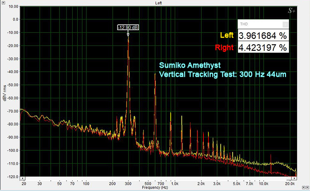Click the Frequency (Hz) axis label
The image size is (310, 191).
pos(155,188)
